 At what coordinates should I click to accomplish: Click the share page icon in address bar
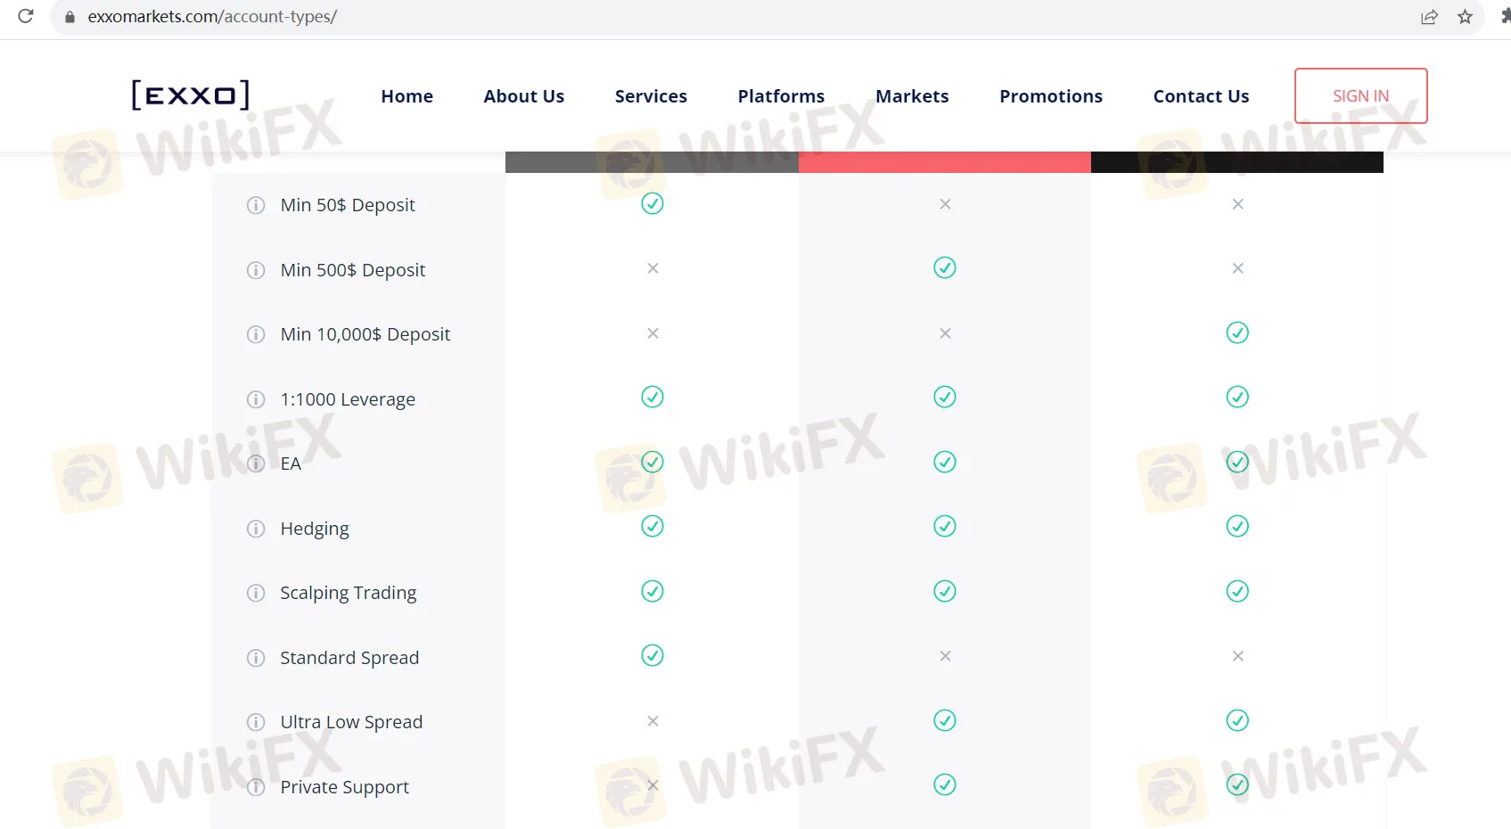point(1429,17)
